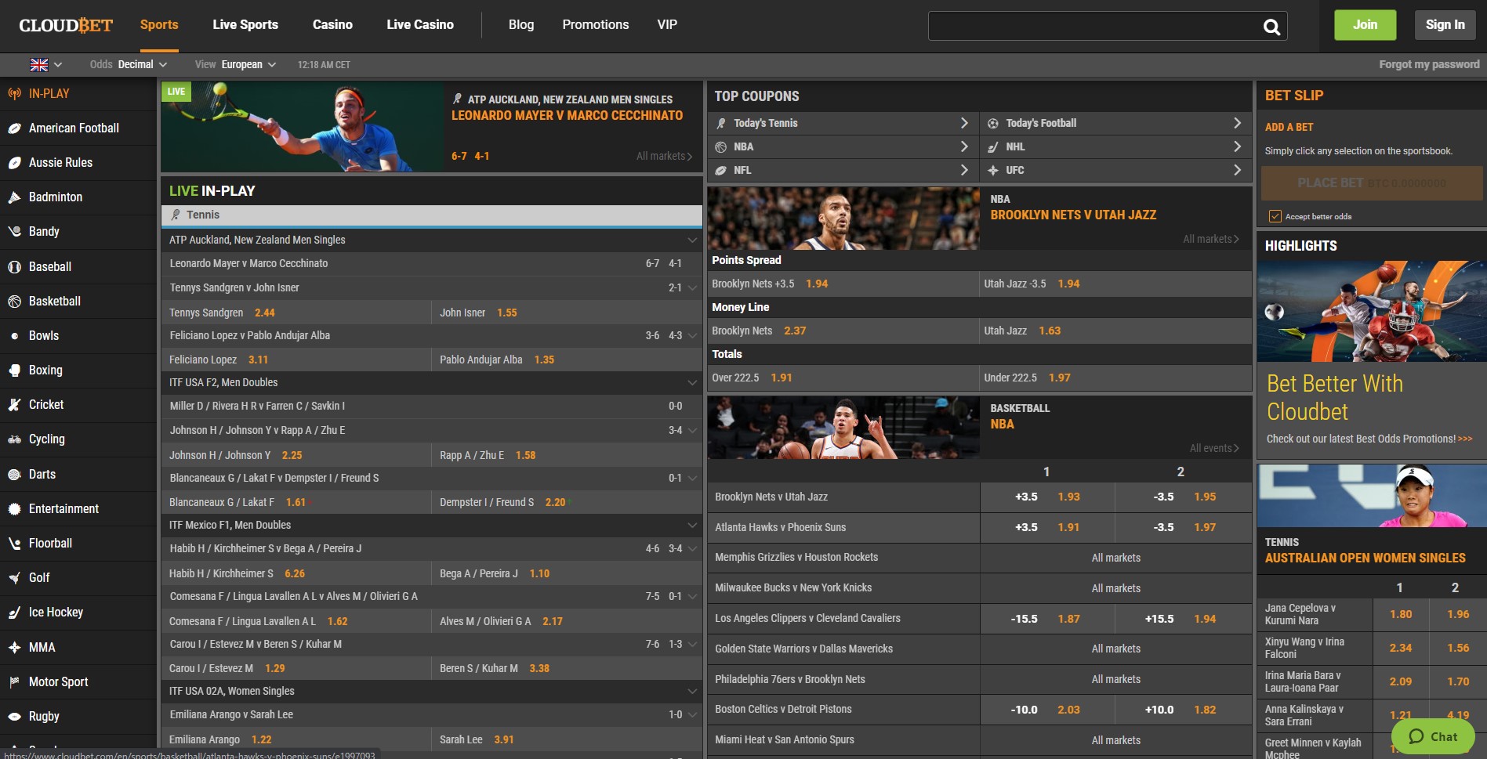The image size is (1487, 759).
Task: Click the live tennis match banner image
Action: 303,127
